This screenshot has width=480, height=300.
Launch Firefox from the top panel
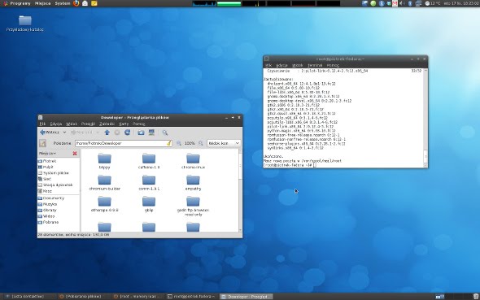pyautogui.click(x=76, y=3)
